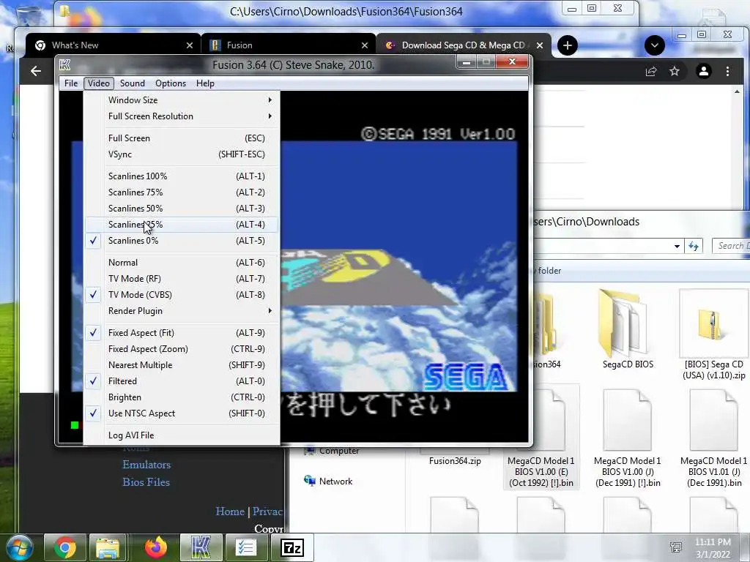The height and width of the screenshot is (562, 750).
Task: Enable the Brighten option
Action: (x=182, y=397)
